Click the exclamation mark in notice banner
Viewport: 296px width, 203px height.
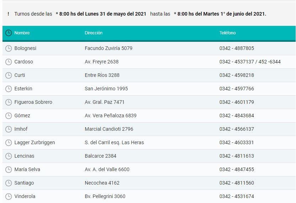tap(8, 14)
